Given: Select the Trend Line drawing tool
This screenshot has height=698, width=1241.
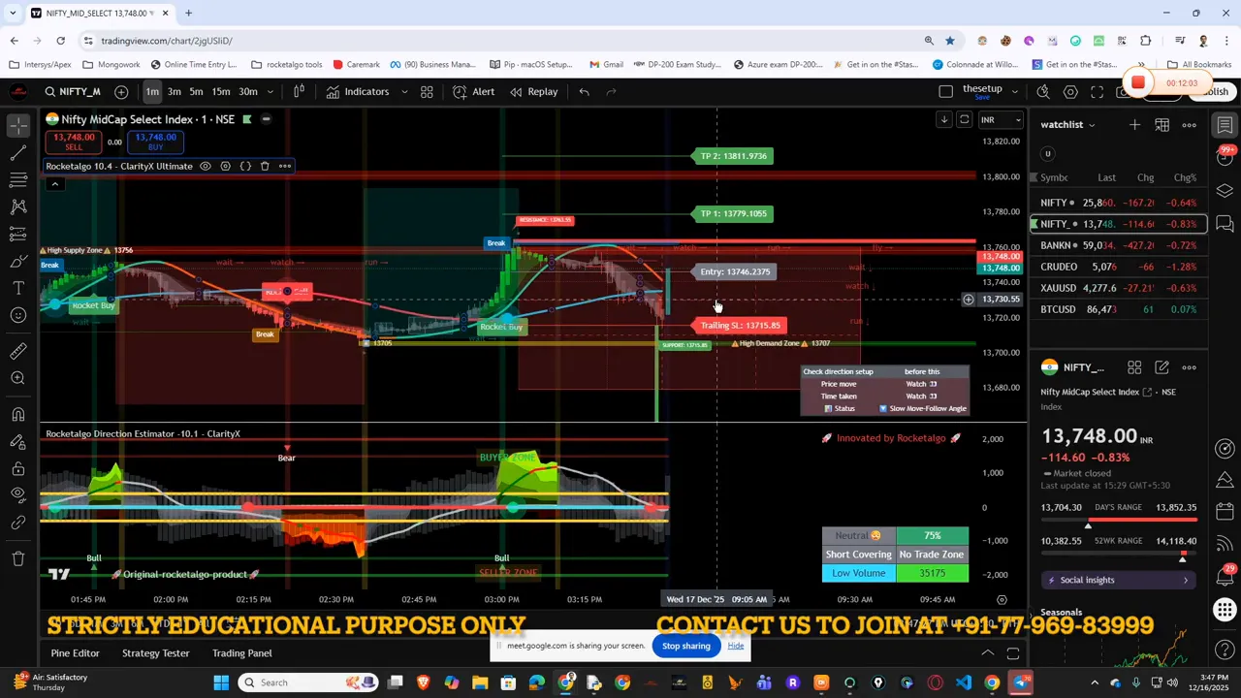Looking at the screenshot, I should [17, 152].
